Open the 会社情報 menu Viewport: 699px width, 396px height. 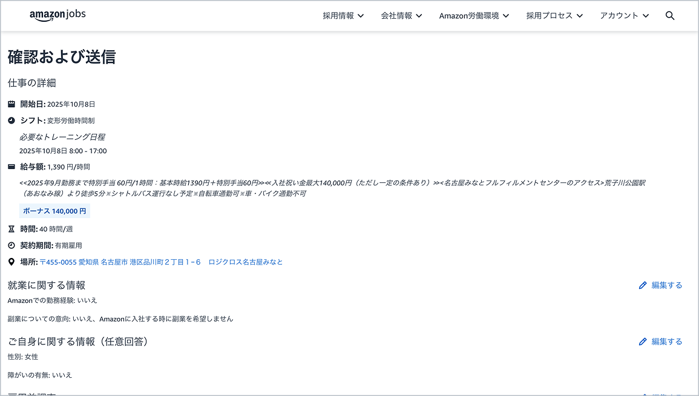[401, 16]
